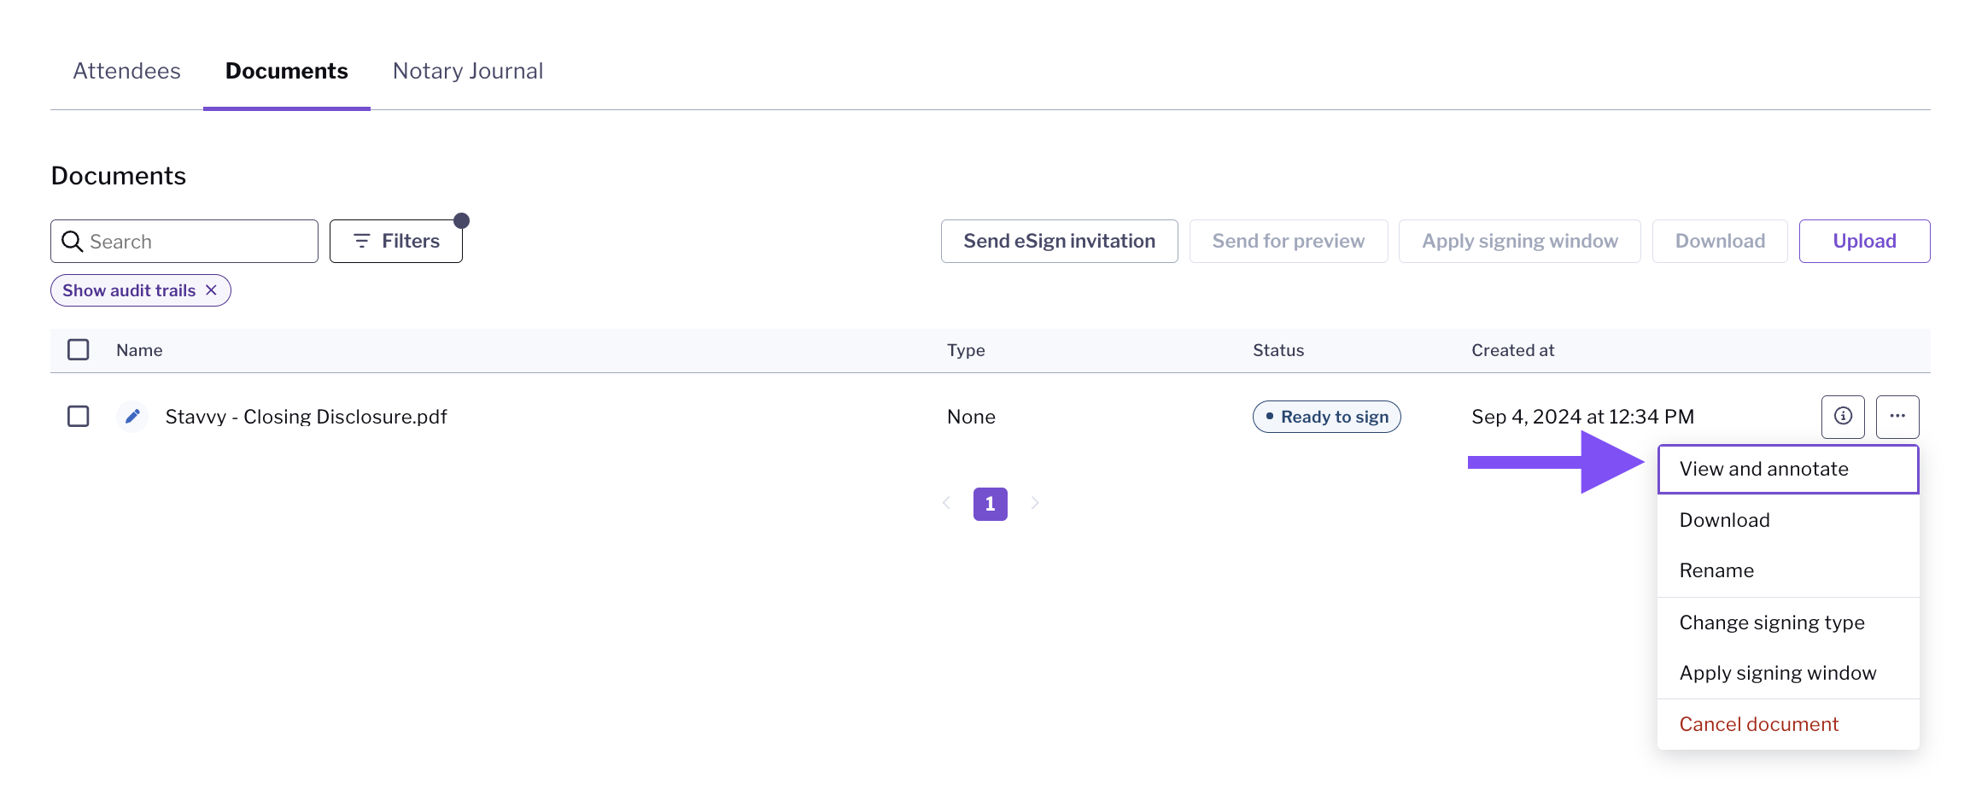
Task: Remove the Show audit trails filter chip
Action: [212, 290]
